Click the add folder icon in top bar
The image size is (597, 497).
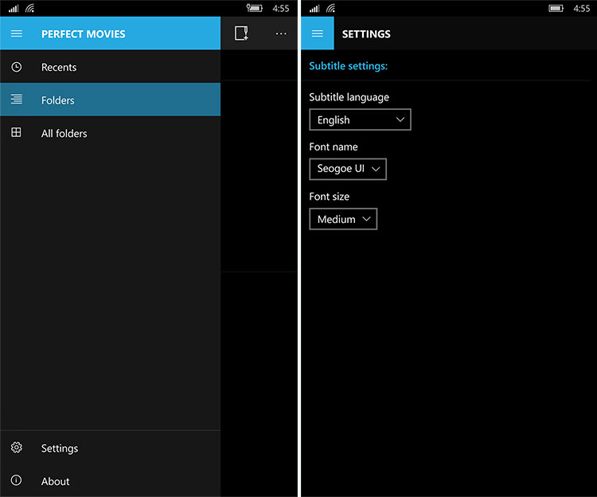(241, 33)
